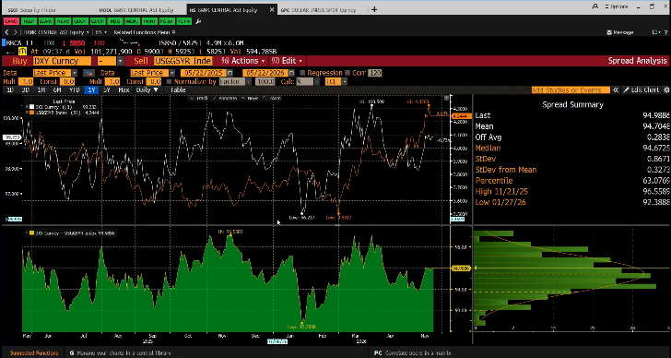Open the Message envelope icon
Screen dimensions: 671x358
pos(609,32)
